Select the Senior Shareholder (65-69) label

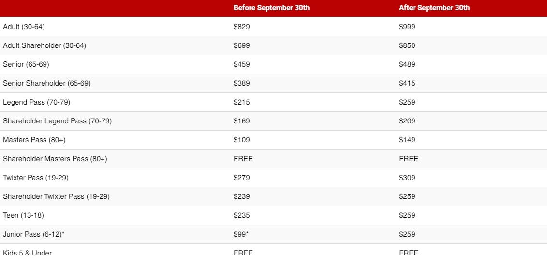[47, 83]
